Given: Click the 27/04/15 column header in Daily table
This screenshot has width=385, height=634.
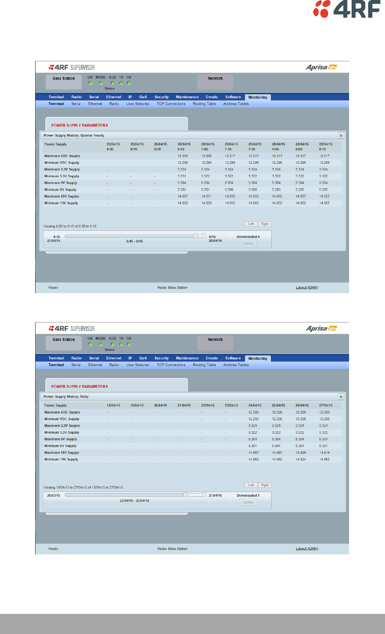Looking at the screenshot, I should click(x=326, y=406).
